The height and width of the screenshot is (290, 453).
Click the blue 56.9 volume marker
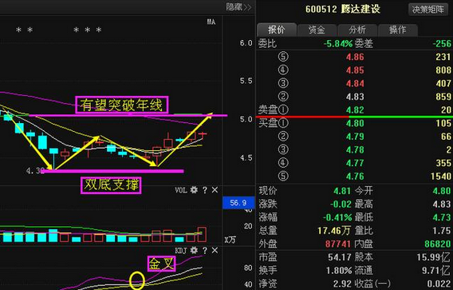(238, 203)
